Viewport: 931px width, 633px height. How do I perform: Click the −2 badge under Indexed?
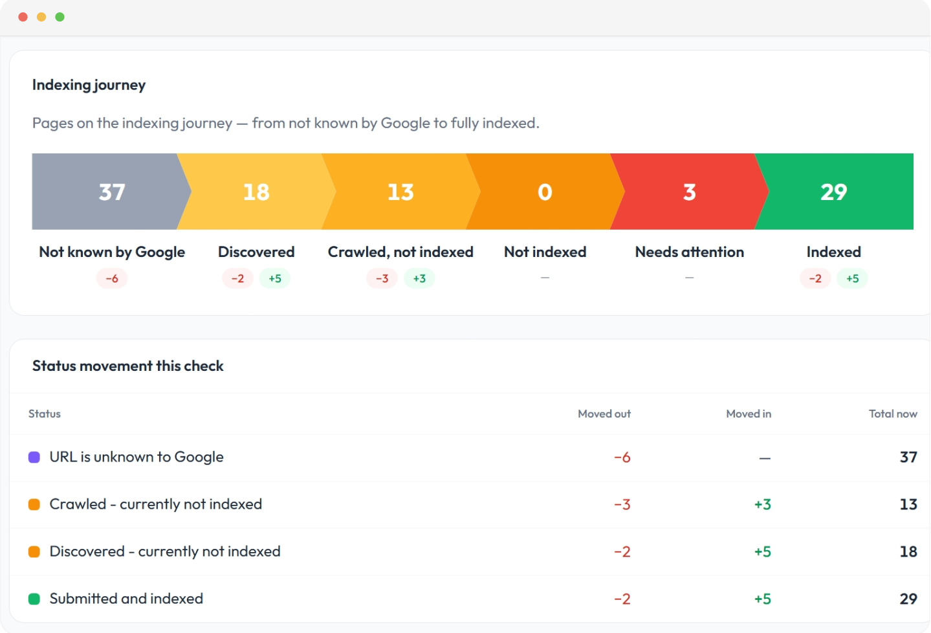[x=815, y=278]
